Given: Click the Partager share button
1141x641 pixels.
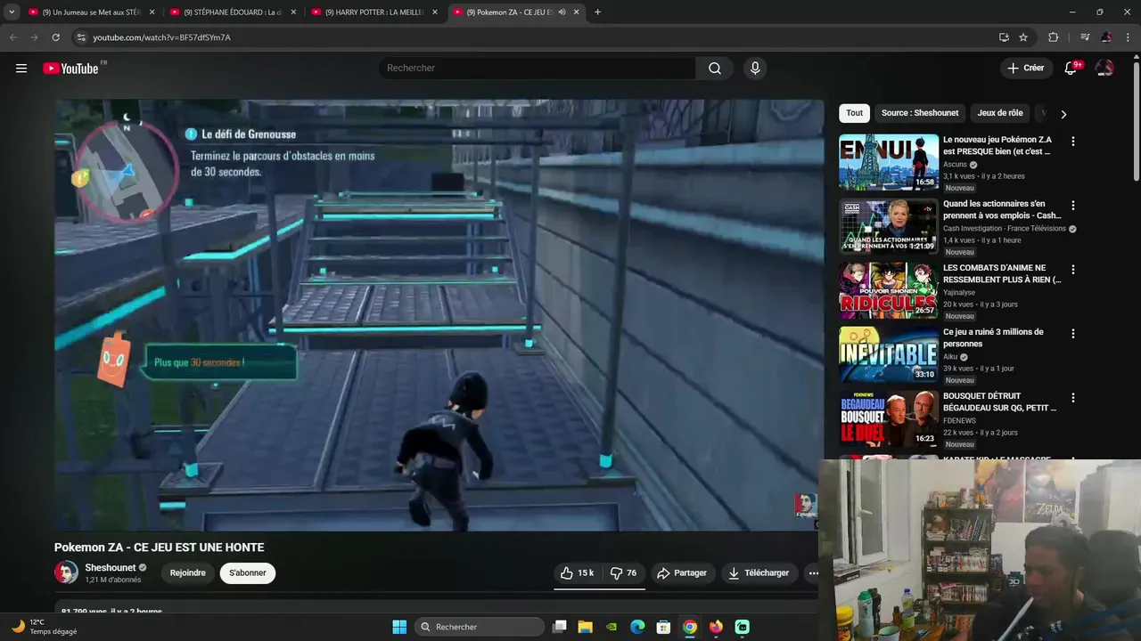Looking at the screenshot, I should point(682,573).
